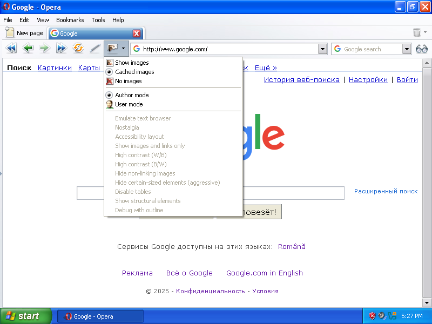This screenshot has height=324, width=432.
Task: Close the Google tab with the red X
Action: tap(137, 33)
